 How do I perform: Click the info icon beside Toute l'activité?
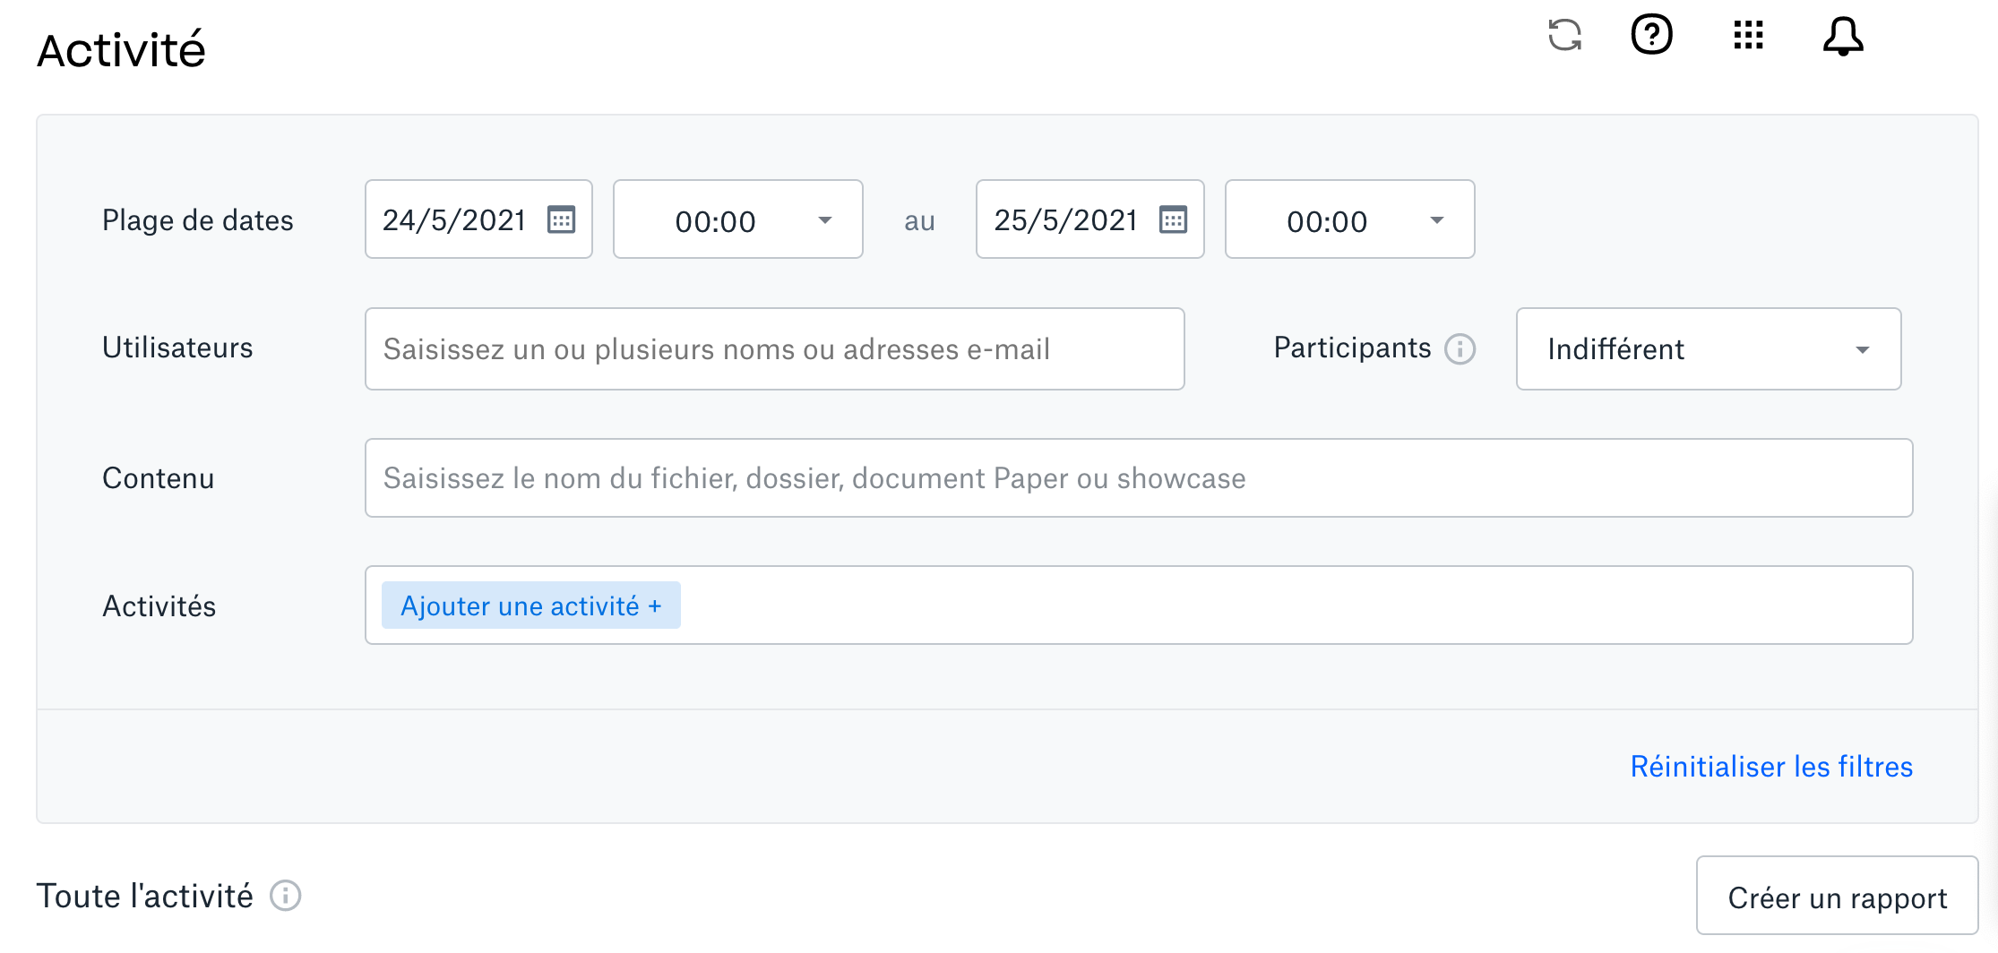[x=286, y=896]
